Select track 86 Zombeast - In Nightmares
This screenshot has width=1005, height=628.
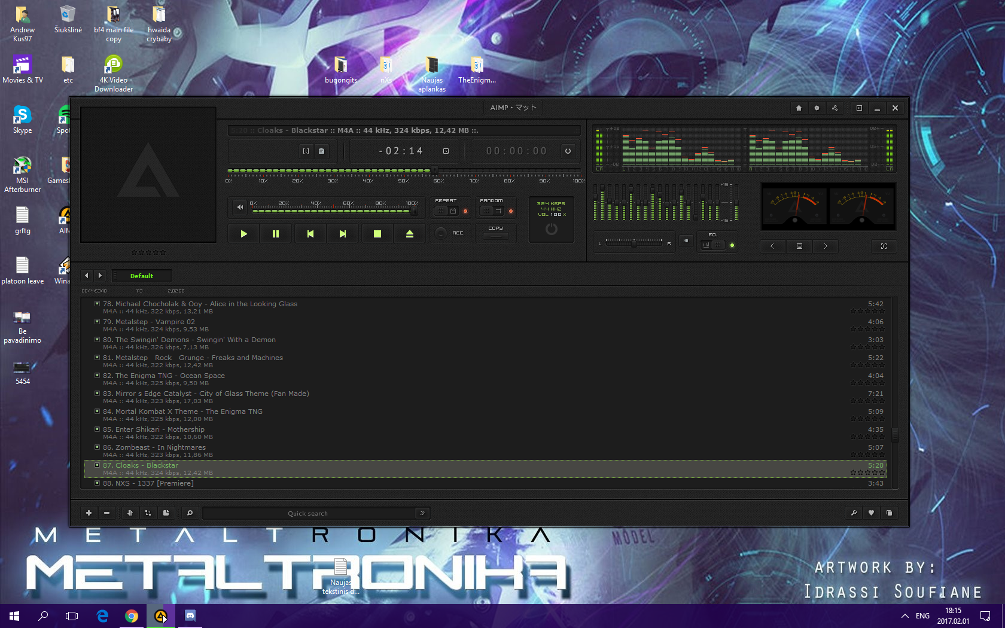pyautogui.click(x=485, y=450)
